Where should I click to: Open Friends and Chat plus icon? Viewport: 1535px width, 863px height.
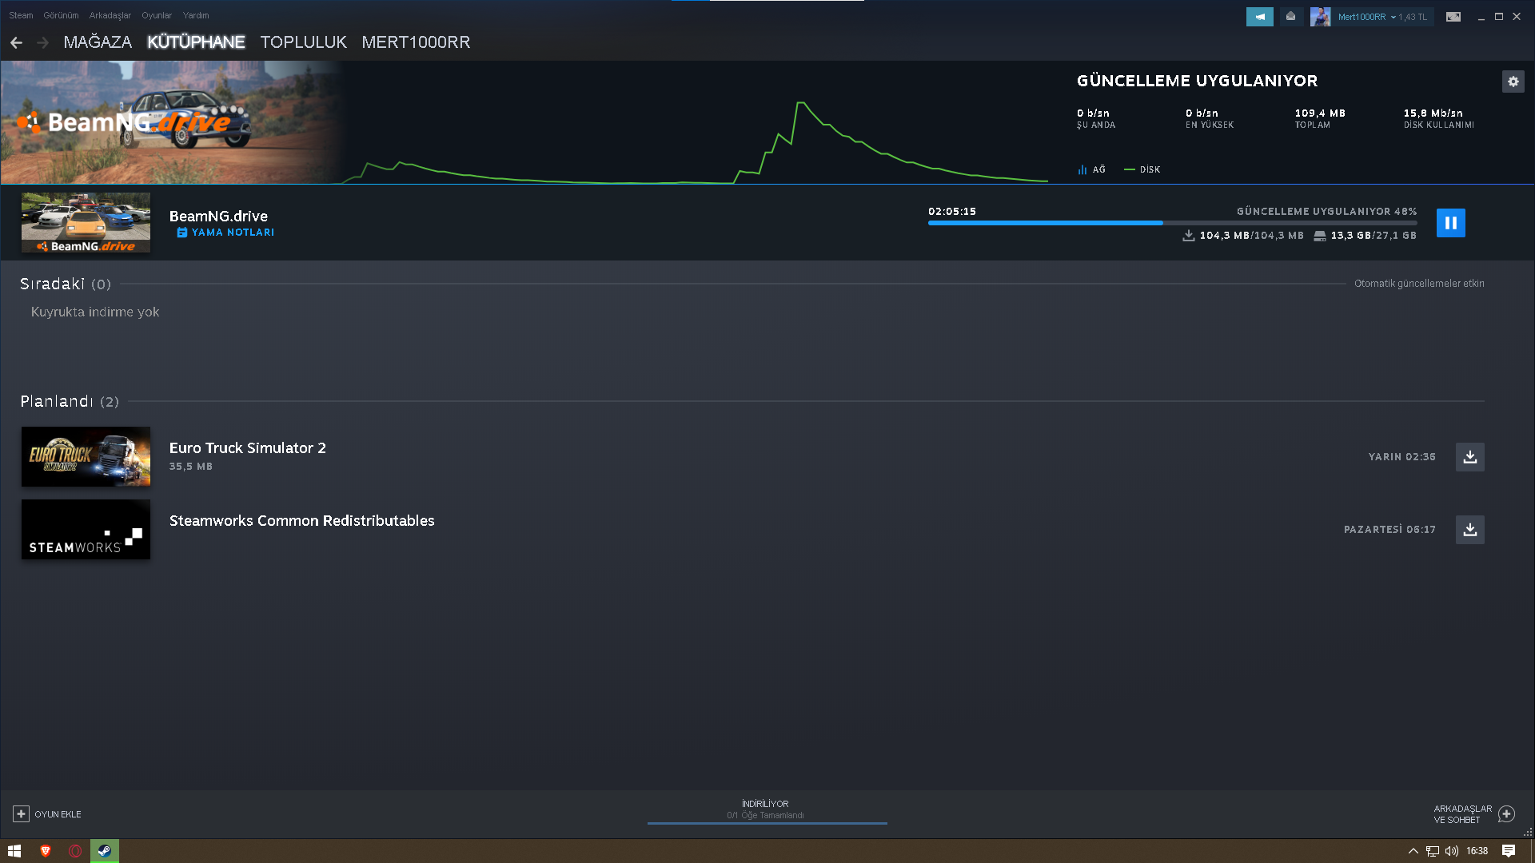point(1506,814)
